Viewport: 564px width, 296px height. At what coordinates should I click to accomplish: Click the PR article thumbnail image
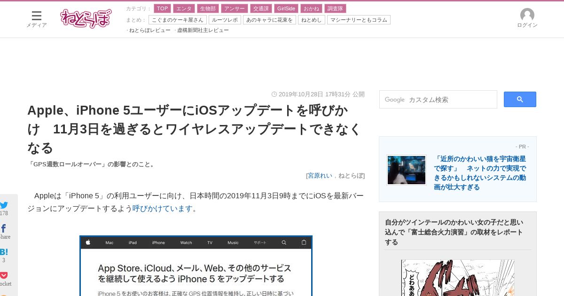[407, 170]
